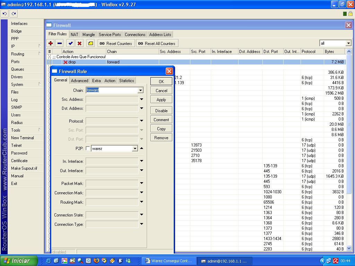Viewport: 355px width, 266px height.
Task: Expand the Protocol field
Action: click(x=141, y=121)
